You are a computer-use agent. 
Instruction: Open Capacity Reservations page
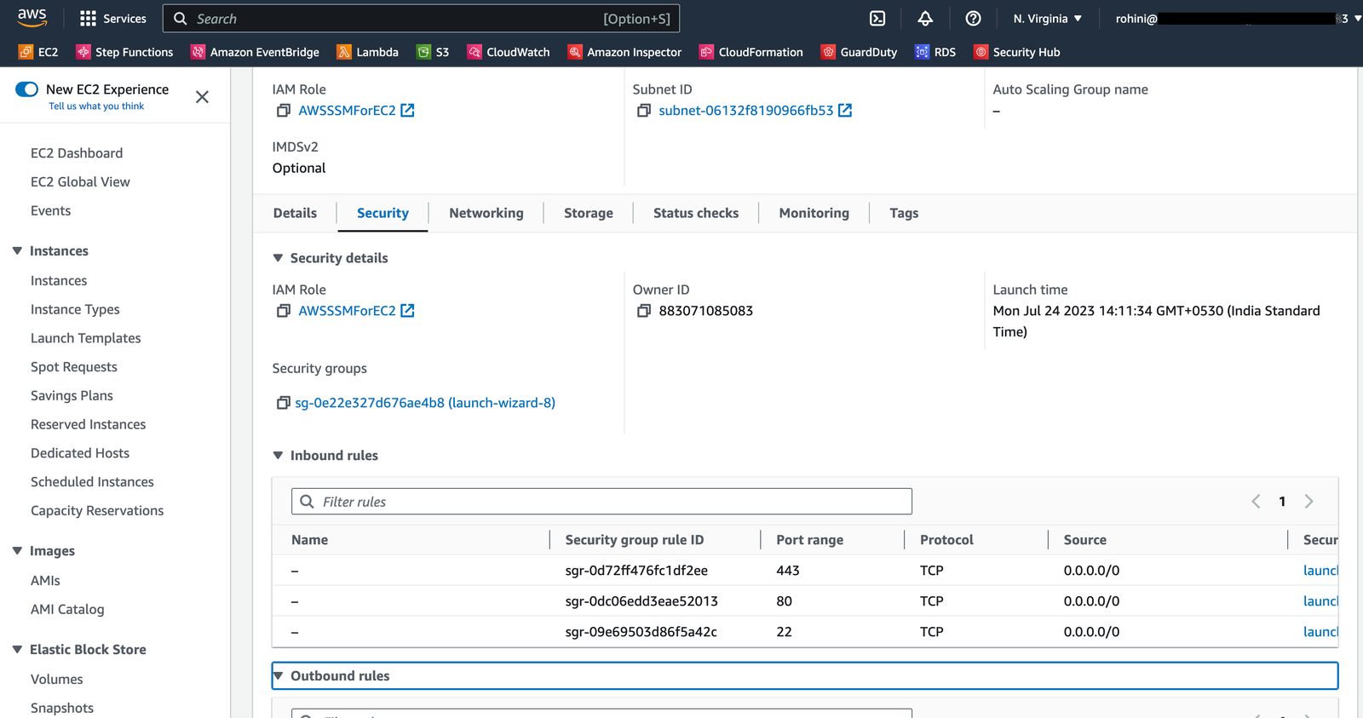pyautogui.click(x=97, y=511)
